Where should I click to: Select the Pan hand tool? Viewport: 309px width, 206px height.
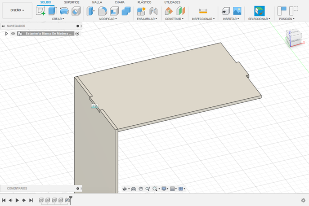pyautogui.click(x=141, y=189)
